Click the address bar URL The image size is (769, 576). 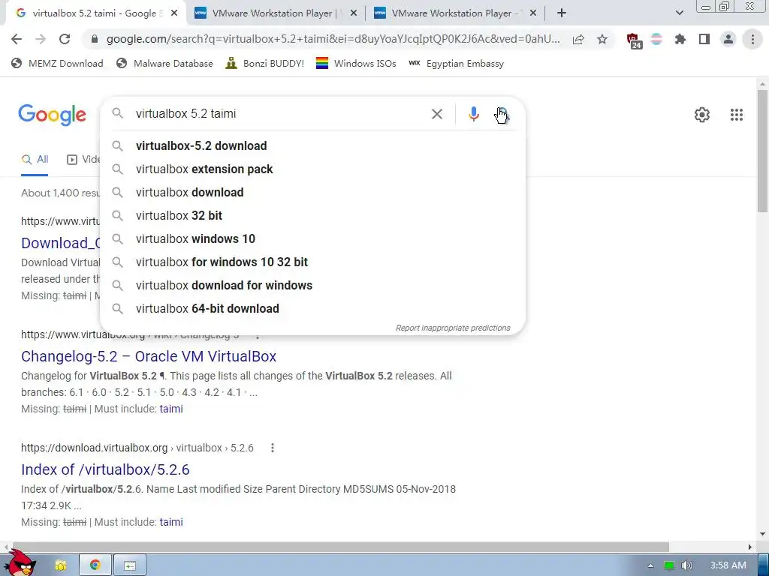pyautogui.click(x=333, y=39)
